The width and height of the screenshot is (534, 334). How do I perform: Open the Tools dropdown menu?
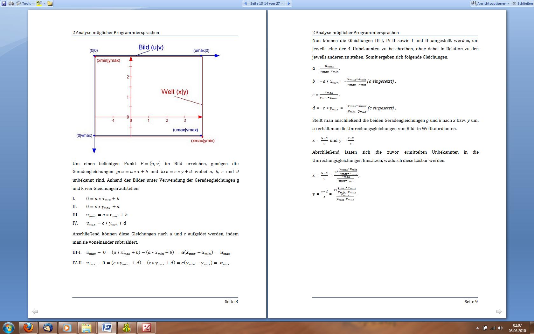point(25,3)
